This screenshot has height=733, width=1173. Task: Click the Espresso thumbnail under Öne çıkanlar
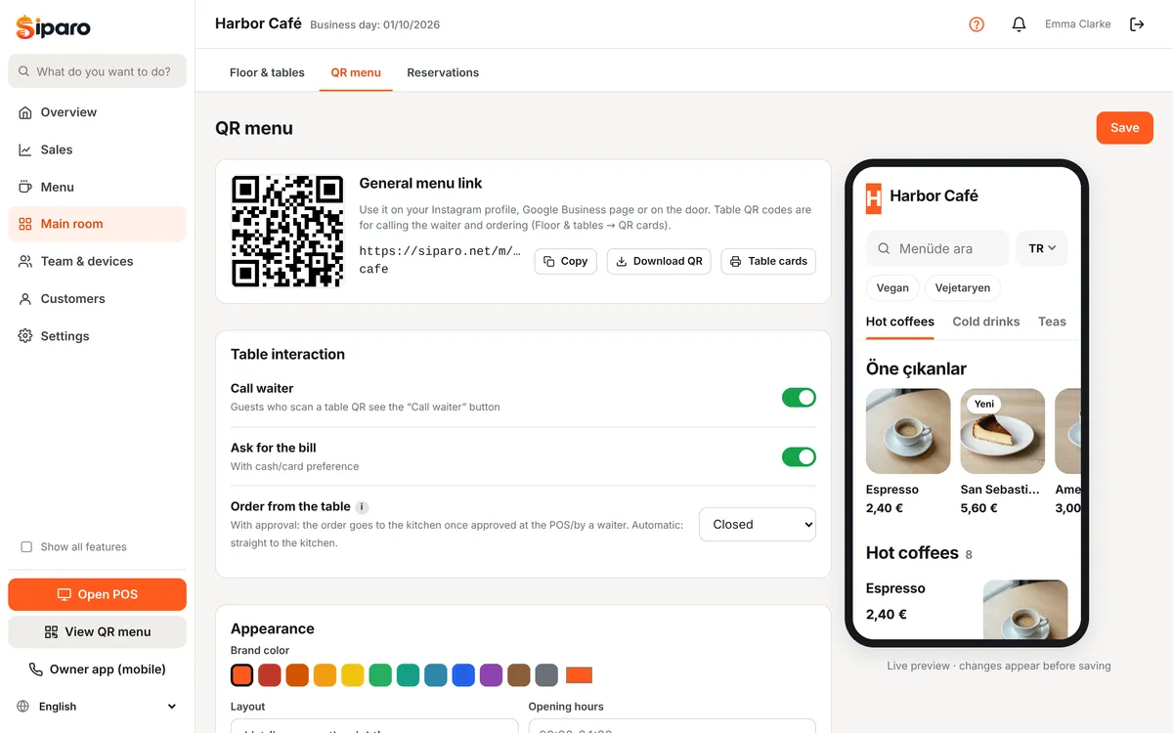click(x=908, y=431)
